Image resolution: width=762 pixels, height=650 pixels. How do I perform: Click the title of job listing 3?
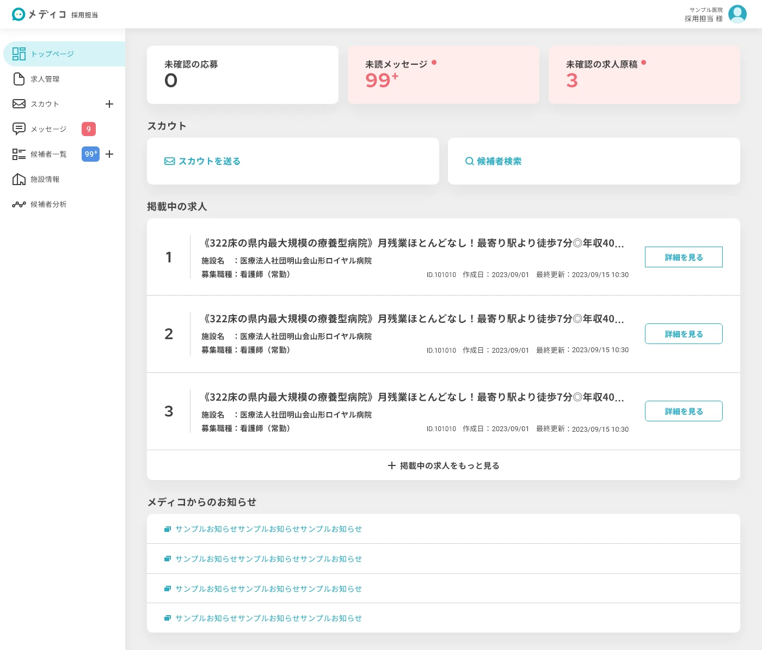[x=413, y=397]
